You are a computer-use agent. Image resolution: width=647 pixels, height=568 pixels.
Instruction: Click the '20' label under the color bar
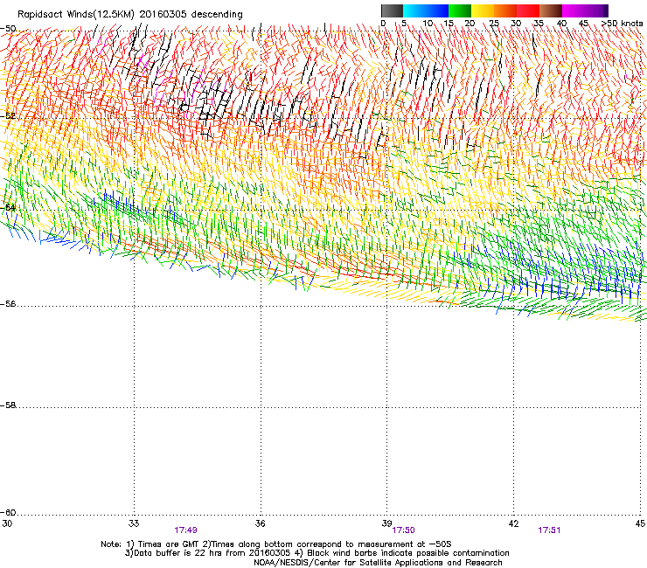pyautogui.click(x=470, y=24)
